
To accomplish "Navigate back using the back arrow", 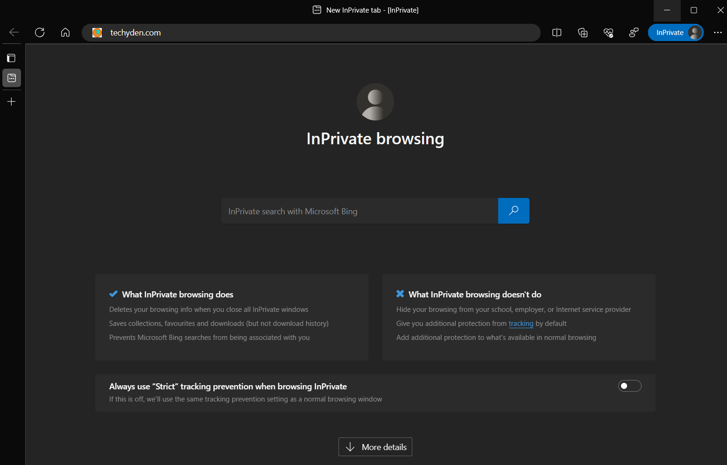I will tap(13, 32).
